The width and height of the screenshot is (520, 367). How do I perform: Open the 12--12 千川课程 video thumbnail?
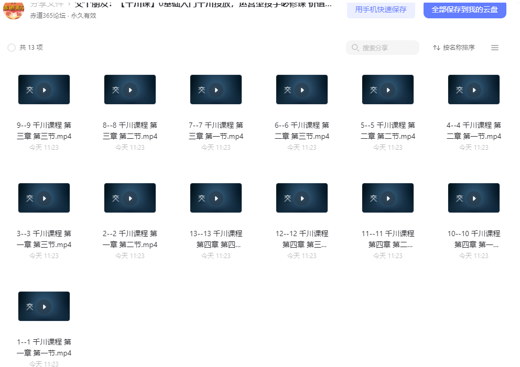(x=302, y=198)
